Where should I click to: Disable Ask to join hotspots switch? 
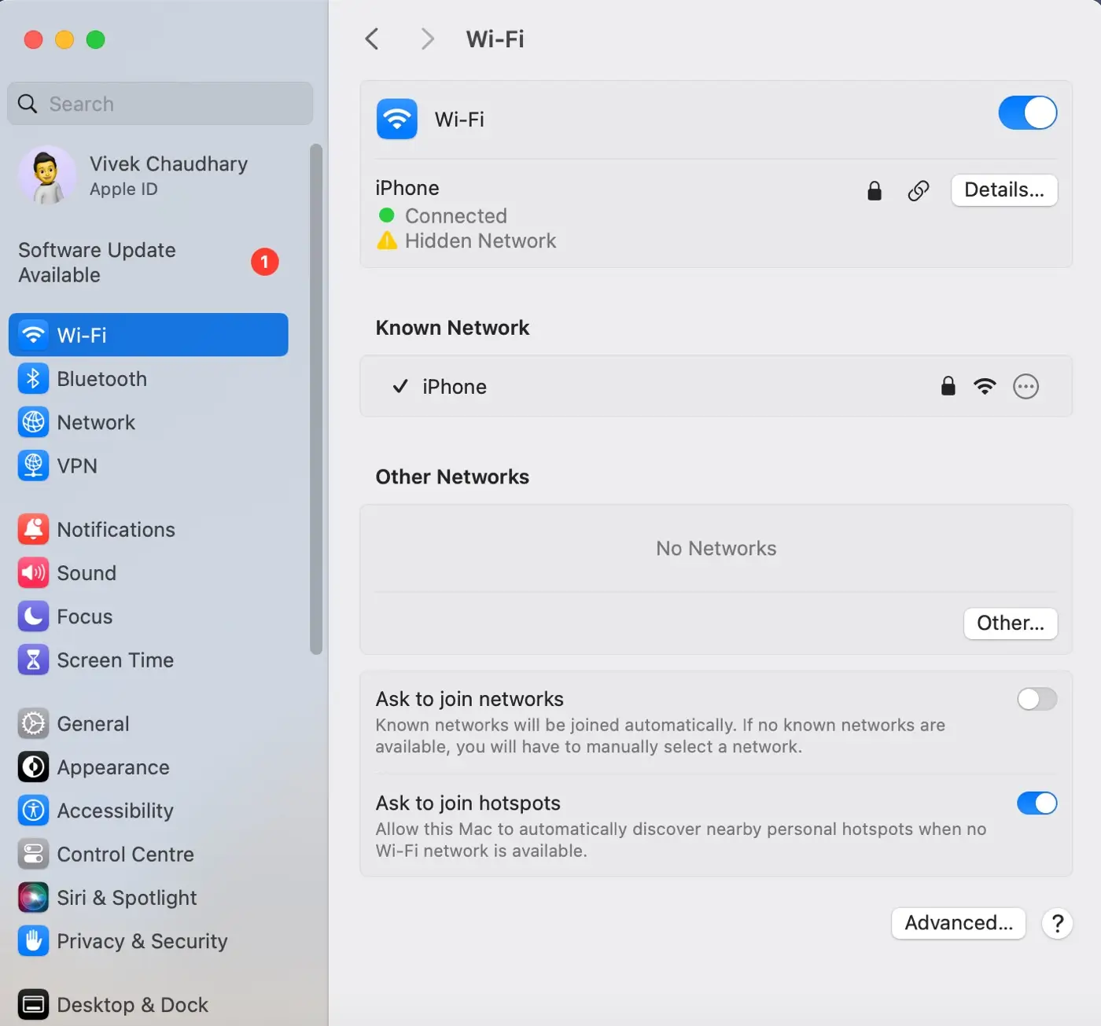(1037, 803)
